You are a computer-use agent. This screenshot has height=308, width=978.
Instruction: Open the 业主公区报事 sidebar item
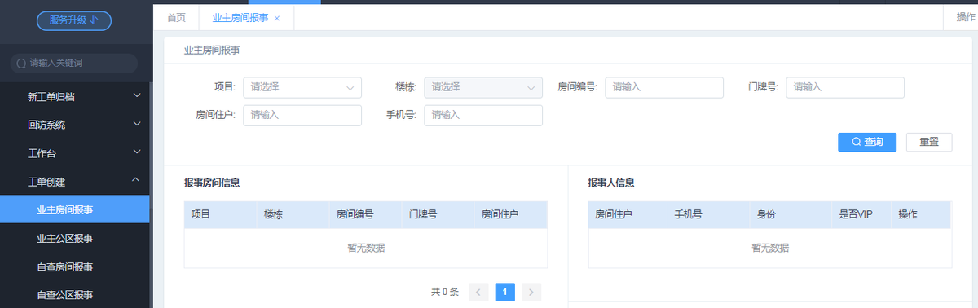click(75, 238)
